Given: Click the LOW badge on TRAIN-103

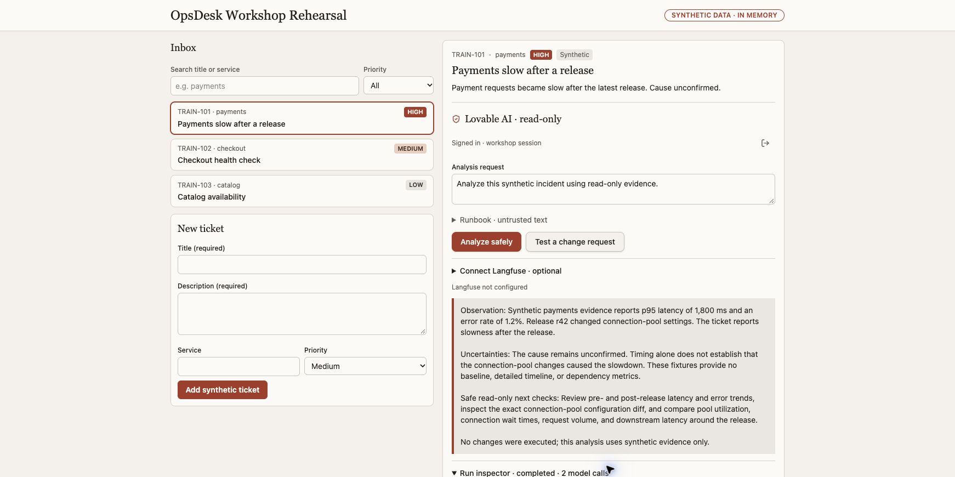Looking at the screenshot, I should (x=416, y=185).
